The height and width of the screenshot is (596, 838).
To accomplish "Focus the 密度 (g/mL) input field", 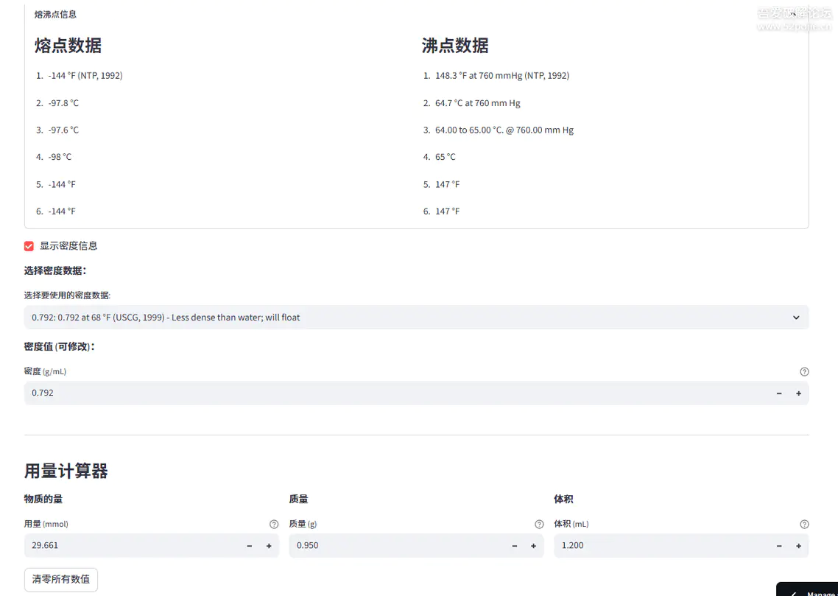I will (x=397, y=393).
